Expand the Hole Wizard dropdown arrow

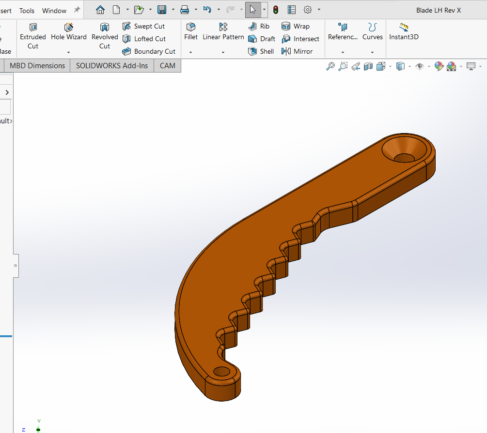(68, 52)
